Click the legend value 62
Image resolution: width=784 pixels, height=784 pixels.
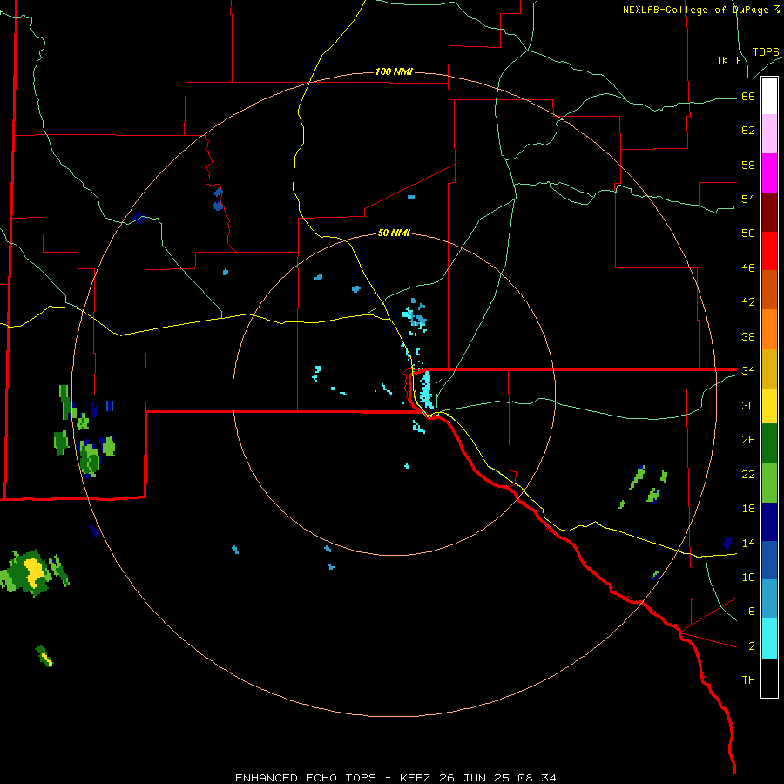click(x=748, y=131)
